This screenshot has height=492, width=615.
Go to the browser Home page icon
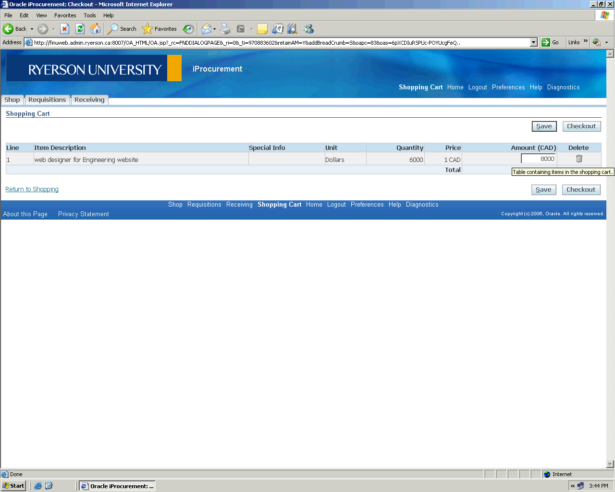coord(96,29)
